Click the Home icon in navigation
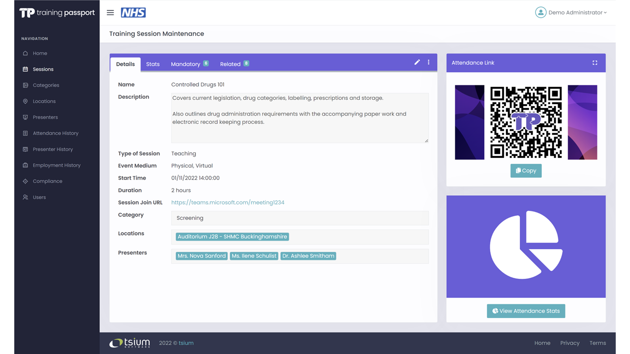Screen dimensions: 630x354 (26, 53)
